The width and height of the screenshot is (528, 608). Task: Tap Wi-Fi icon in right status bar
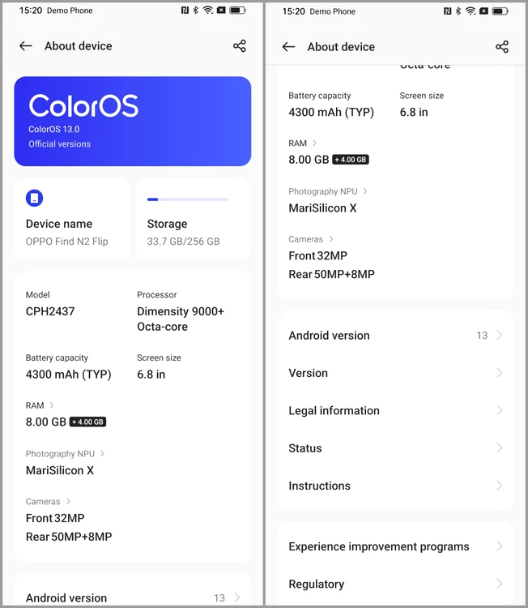pos(471,11)
